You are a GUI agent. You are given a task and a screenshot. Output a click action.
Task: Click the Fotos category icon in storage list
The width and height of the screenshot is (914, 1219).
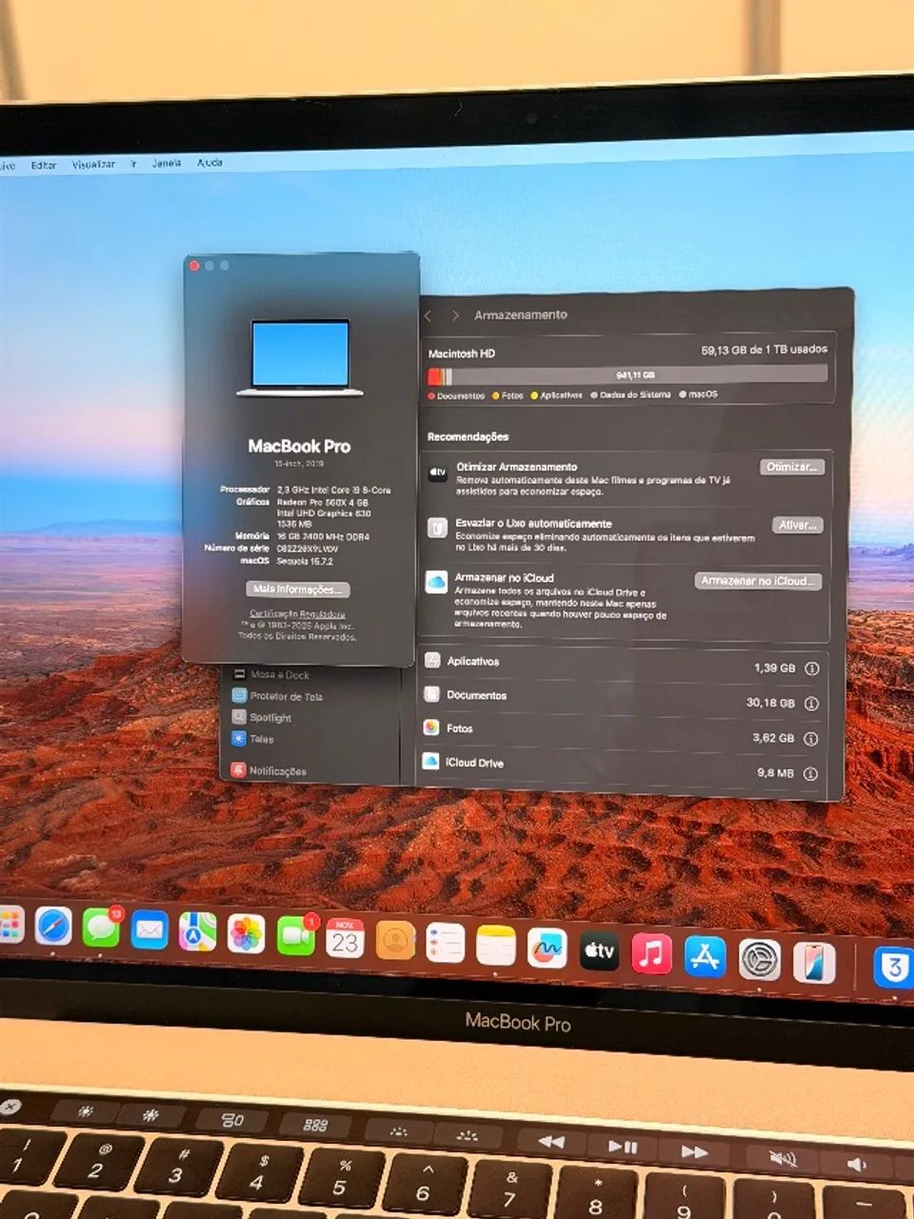[x=431, y=729]
